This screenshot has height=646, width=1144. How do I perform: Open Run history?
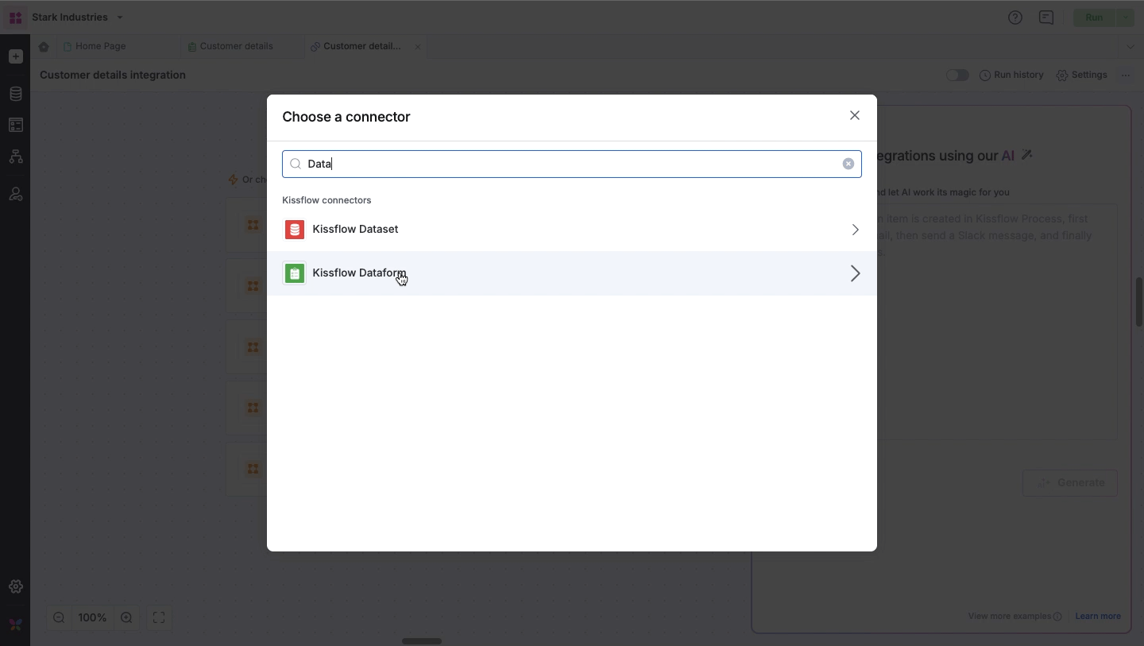1011,75
